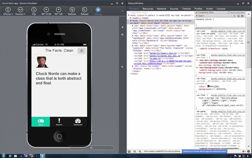This screenshot has height=158, width=252.
Task: Tap the refresh button in app navbar
Action: (x=81, y=50)
